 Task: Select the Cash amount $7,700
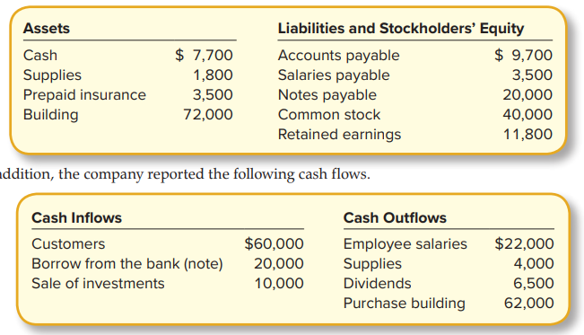[204, 55]
